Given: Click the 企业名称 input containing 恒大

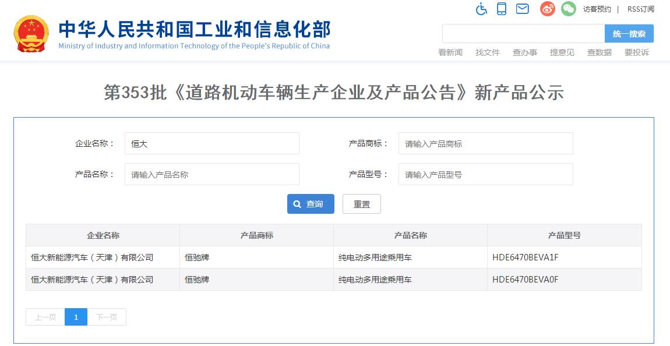Looking at the screenshot, I should coord(211,143).
